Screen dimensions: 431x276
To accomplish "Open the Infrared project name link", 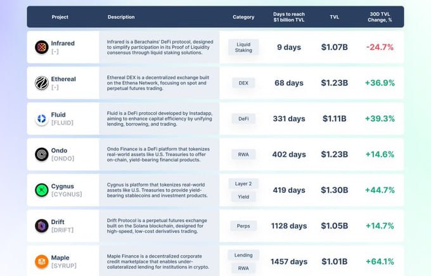I will (x=63, y=43).
